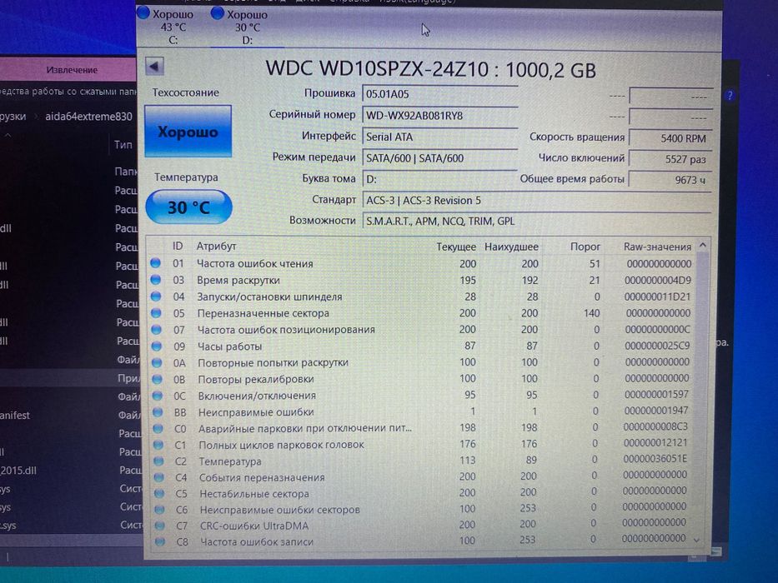Click status circle of attribute BB

pos(158,411)
